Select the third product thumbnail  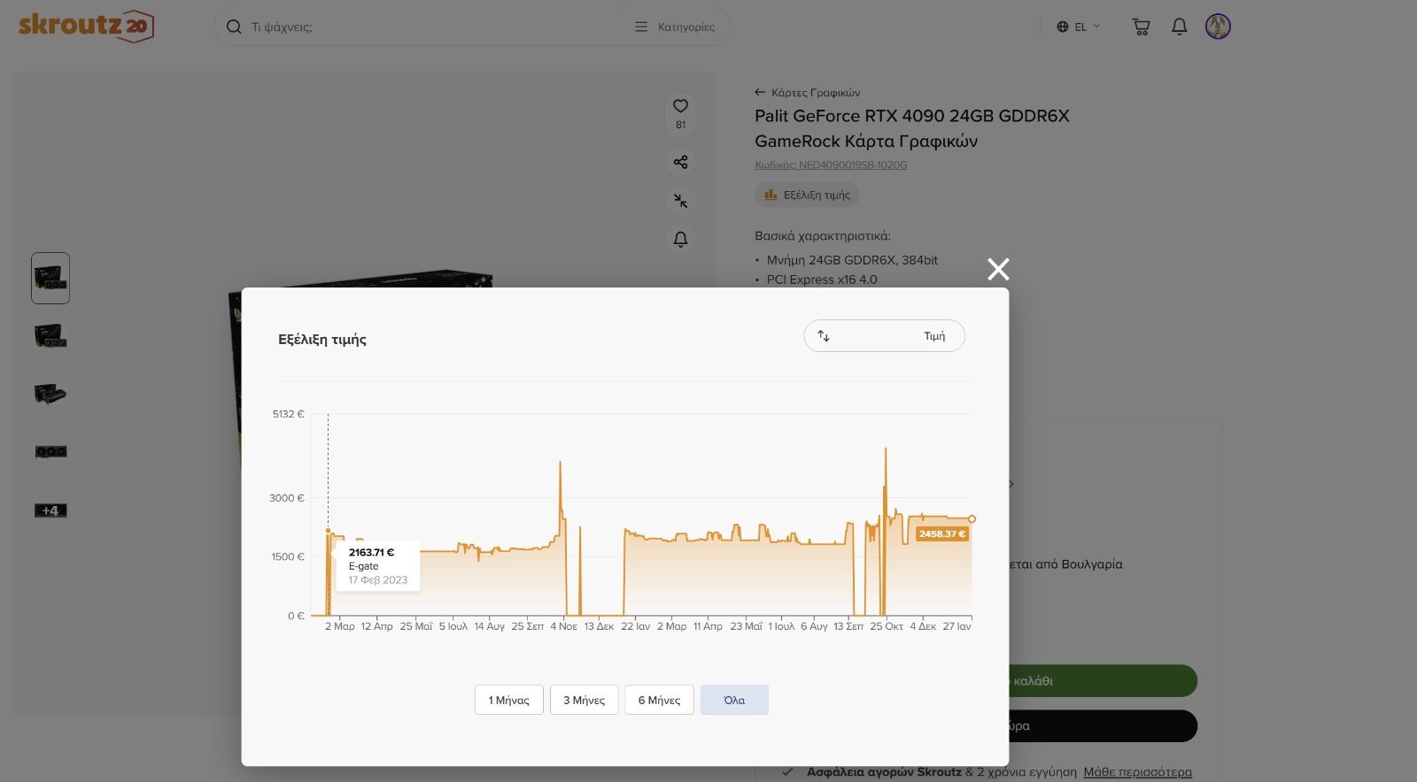tap(50, 394)
